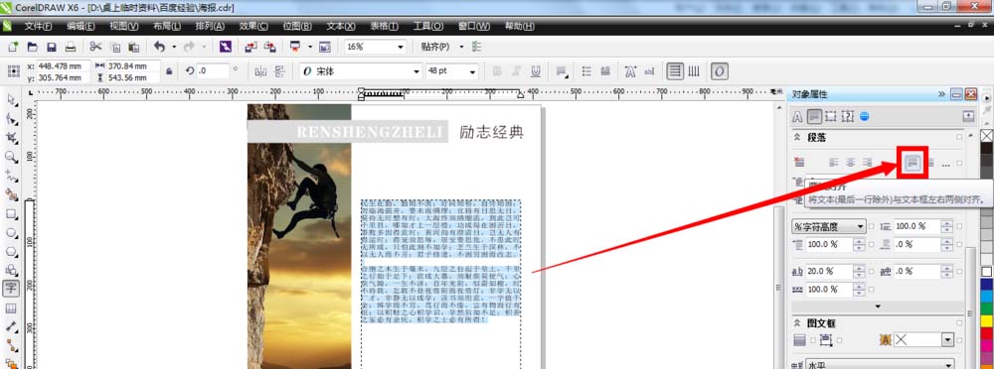Open the 编辑(E) menu
994x369 pixels.
point(81,26)
